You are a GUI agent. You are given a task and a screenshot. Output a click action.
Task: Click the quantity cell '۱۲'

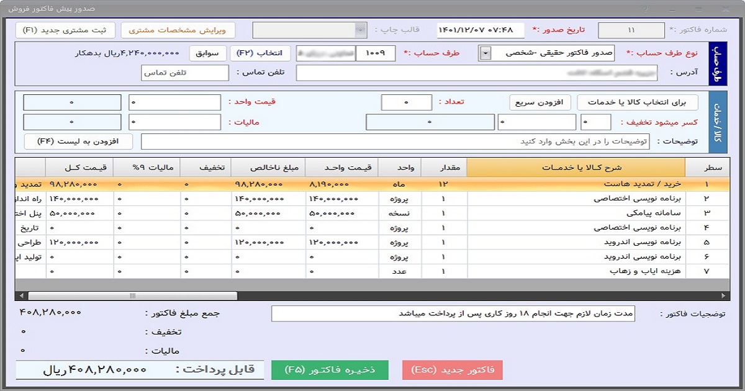click(444, 184)
